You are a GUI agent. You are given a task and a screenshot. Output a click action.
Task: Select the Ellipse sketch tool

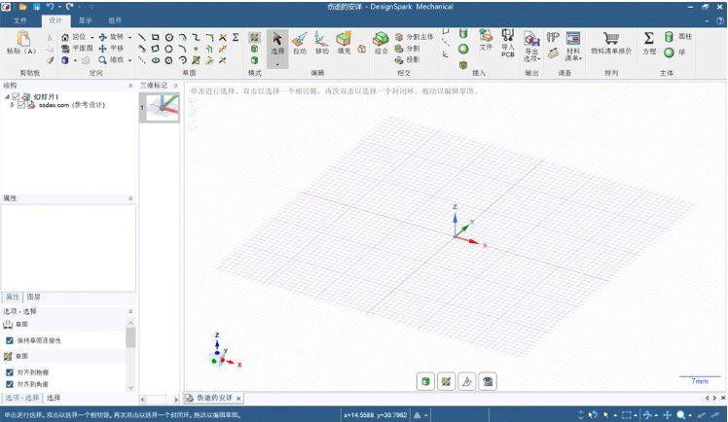156,60
